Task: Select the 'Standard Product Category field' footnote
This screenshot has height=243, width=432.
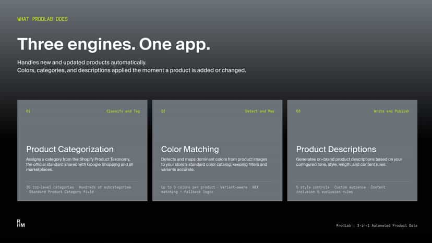Action: click(62, 192)
